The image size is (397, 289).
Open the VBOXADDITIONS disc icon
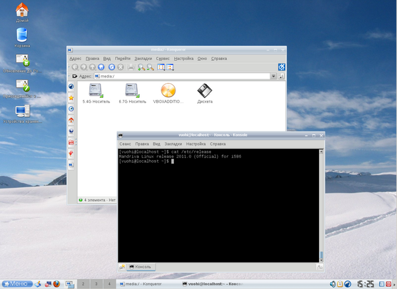pos(168,91)
